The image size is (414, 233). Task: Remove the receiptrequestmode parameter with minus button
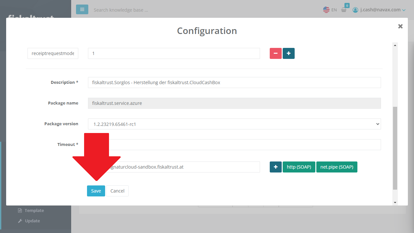(276, 53)
